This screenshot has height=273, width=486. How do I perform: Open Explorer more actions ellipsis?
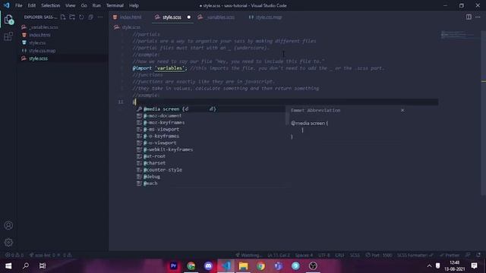[100, 17]
